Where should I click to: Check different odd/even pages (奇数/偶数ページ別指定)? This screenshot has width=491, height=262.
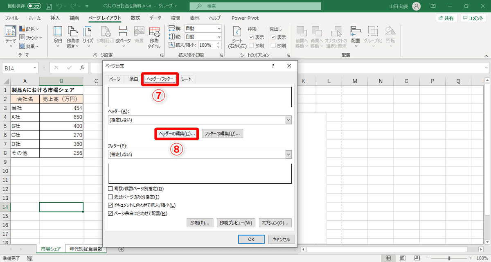coord(110,189)
